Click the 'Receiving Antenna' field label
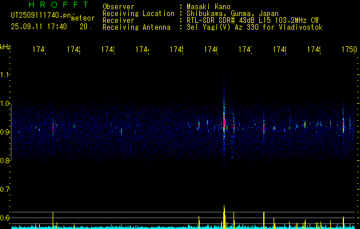360x229 pixels. point(137,27)
